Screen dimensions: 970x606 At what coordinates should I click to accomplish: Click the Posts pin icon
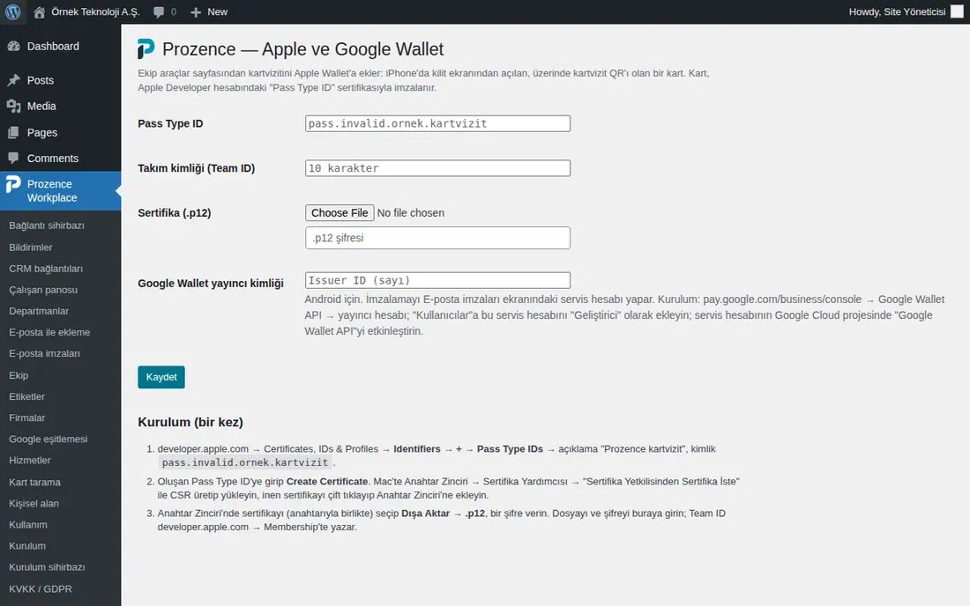tap(13, 80)
